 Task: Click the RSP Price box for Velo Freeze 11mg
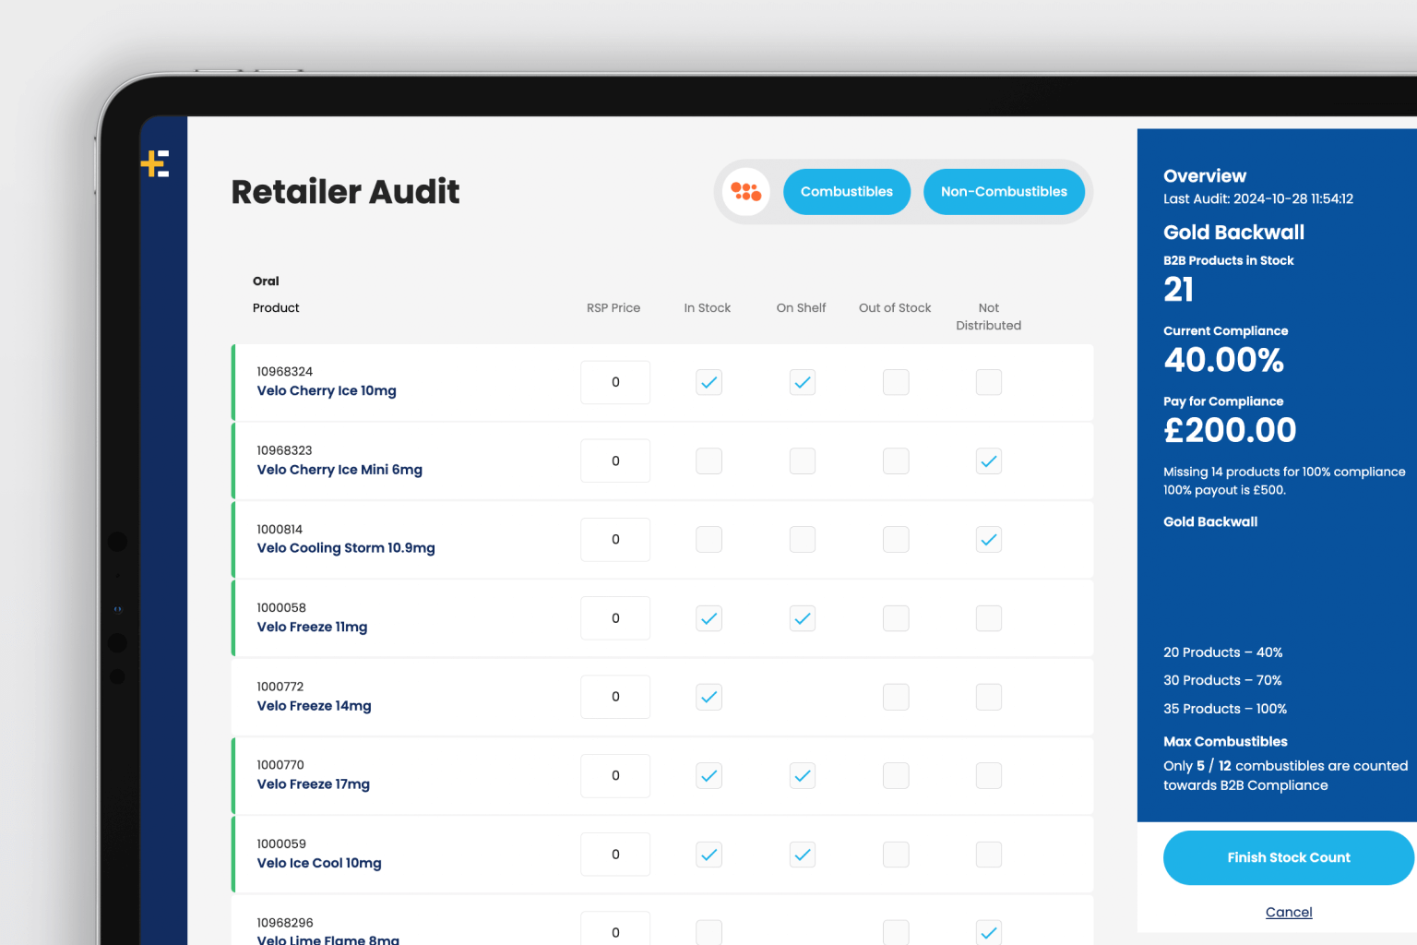tap(615, 618)
